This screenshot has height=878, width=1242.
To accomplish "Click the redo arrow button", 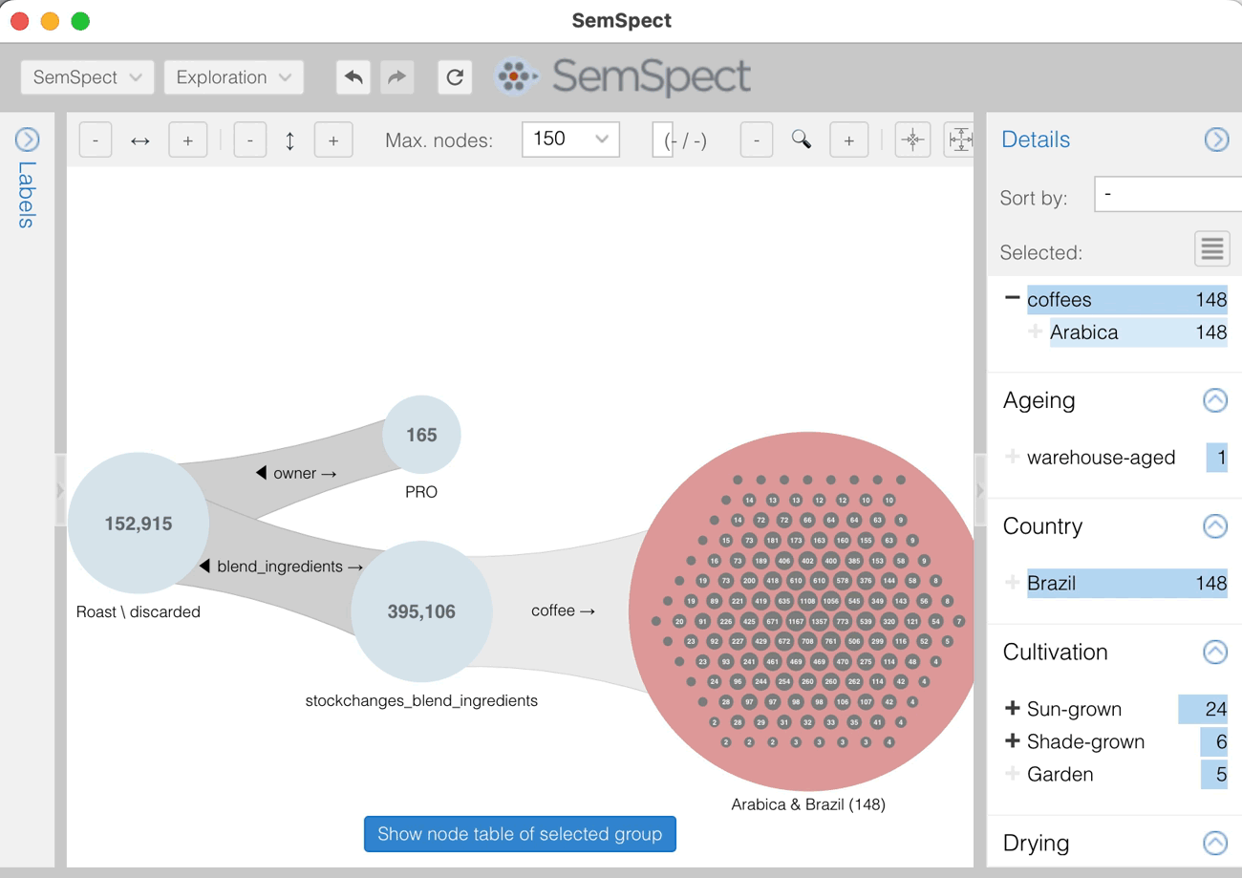I will coord(397,77).
